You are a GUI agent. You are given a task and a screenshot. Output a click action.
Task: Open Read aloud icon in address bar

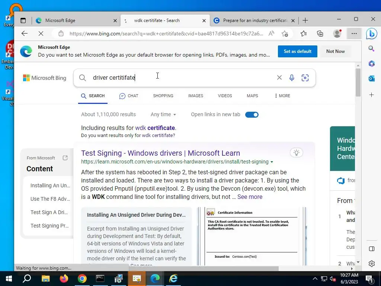tap(271, 34)
